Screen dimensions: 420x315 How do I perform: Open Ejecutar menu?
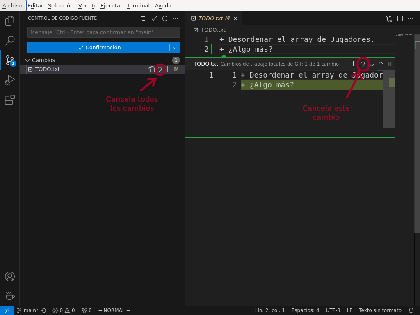(x=111, y=6)
